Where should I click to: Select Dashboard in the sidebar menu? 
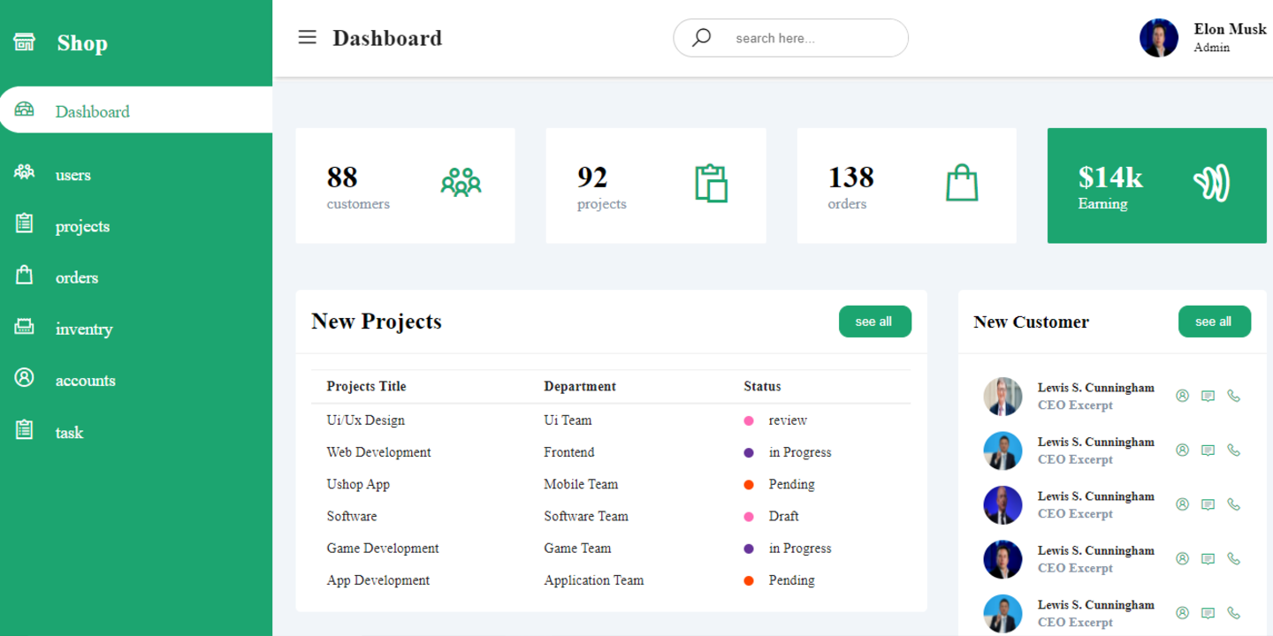pos(92,111)
